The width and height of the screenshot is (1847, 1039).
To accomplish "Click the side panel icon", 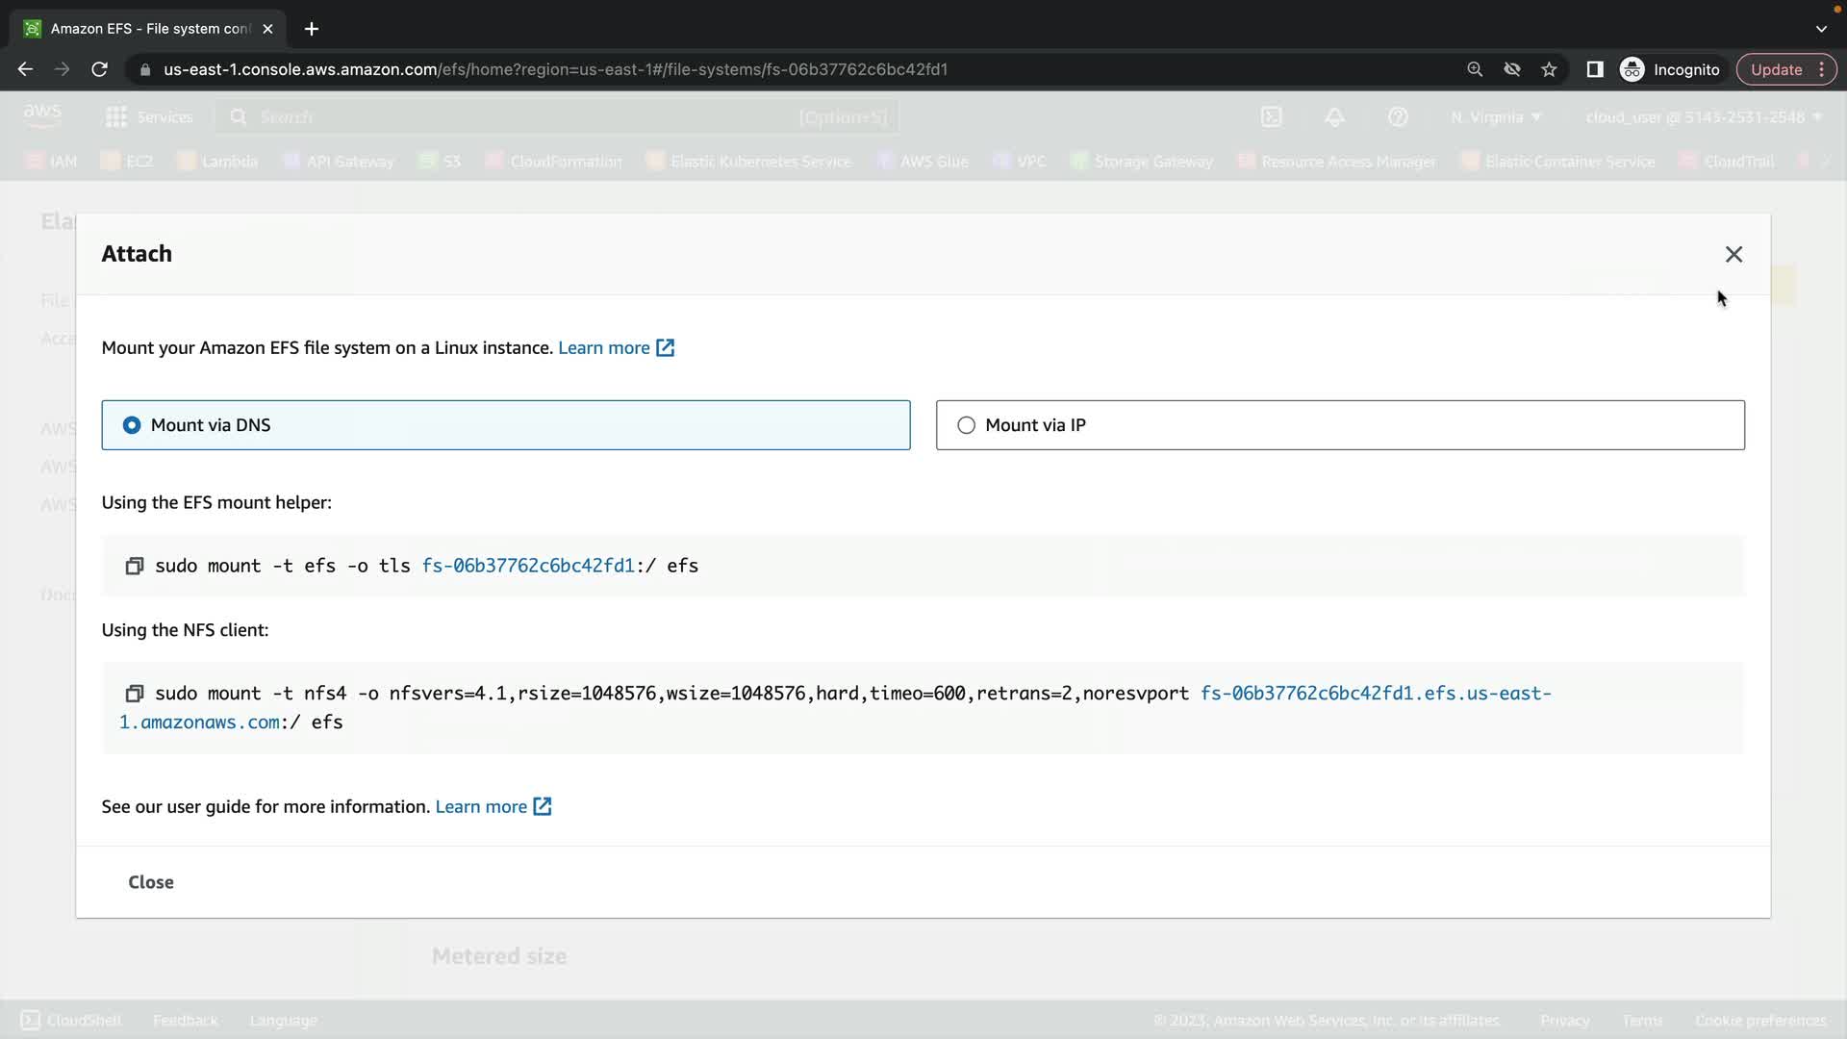I will [1595, 69].
